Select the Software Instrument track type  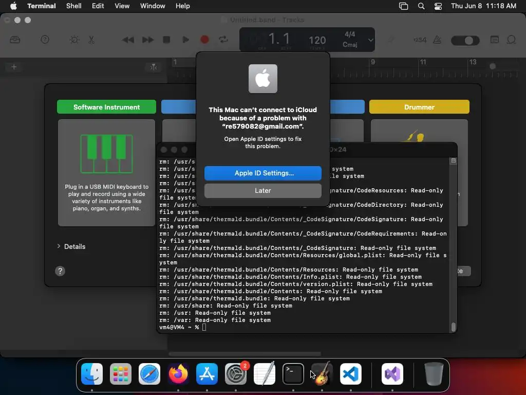pos(107,107)
